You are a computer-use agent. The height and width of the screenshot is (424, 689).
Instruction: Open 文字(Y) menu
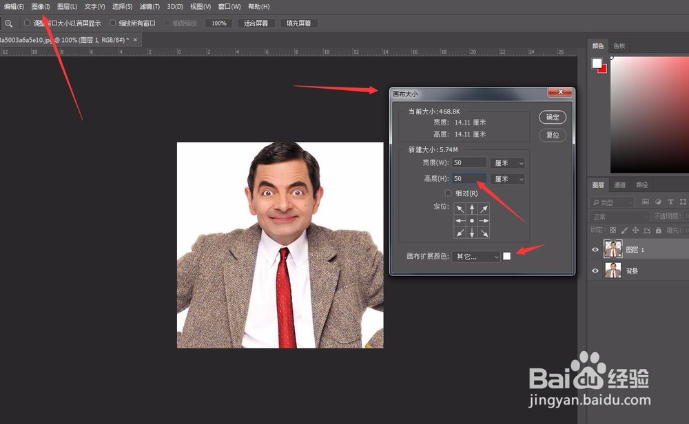[95, 7]
